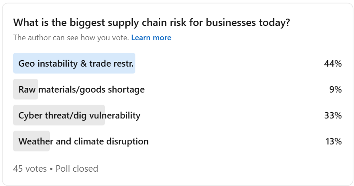The image size is (354, 186).
Task: Select the Cyber threat/dig vulnerability option
Action: tap(79, 115)
